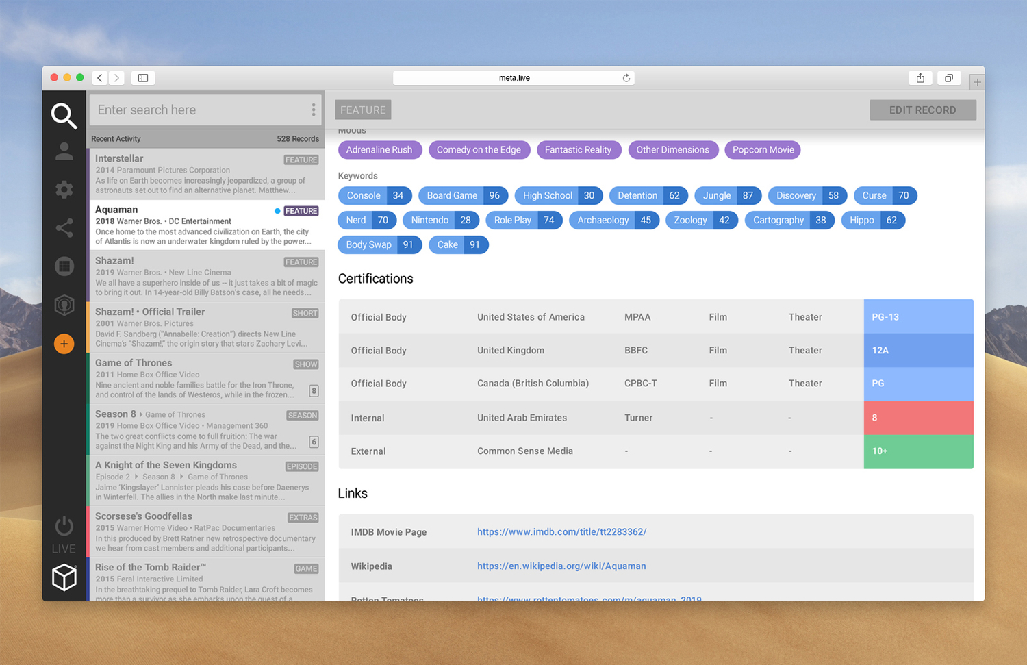1027x665 pixels.
Task: Open the search magnifier icon in sidebar
Action: (x=64, y=116)
